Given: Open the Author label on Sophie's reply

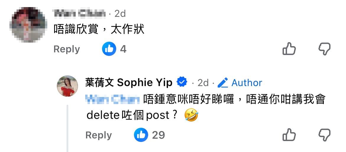Looking at the screenshot, I should (247, 83).
